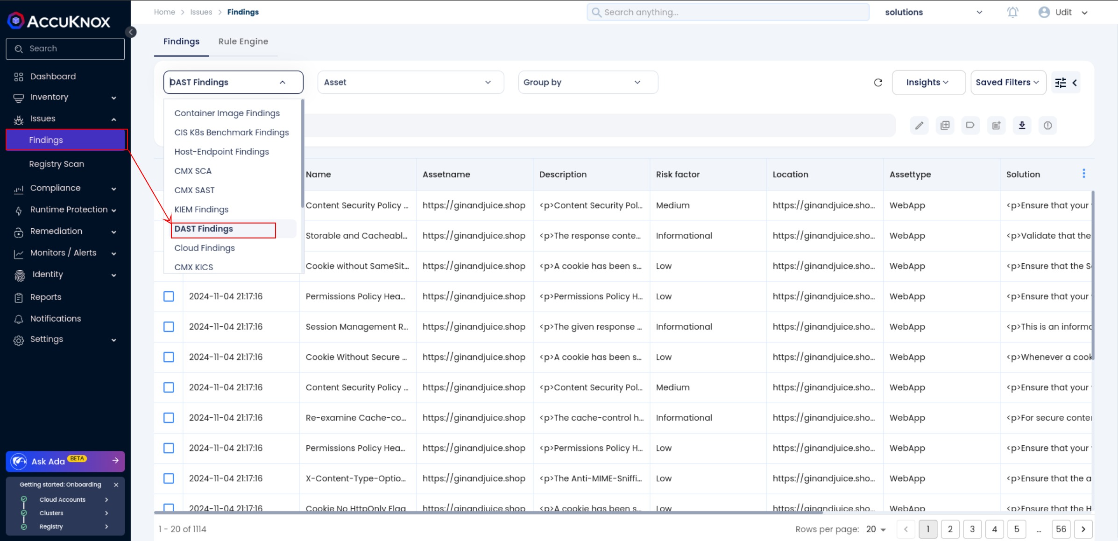Click the create ticket icon
The height and width of the screenshot is (541, 1118).
pos(996,125)
